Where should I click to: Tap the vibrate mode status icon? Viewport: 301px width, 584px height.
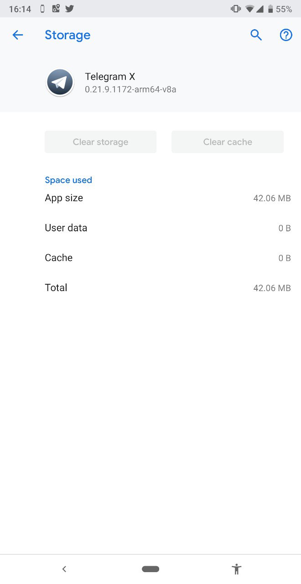236,9
